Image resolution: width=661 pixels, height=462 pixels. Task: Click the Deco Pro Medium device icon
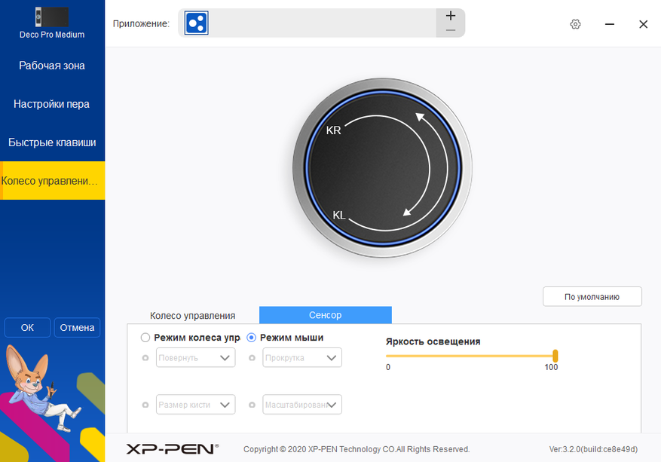click(51, 17)
